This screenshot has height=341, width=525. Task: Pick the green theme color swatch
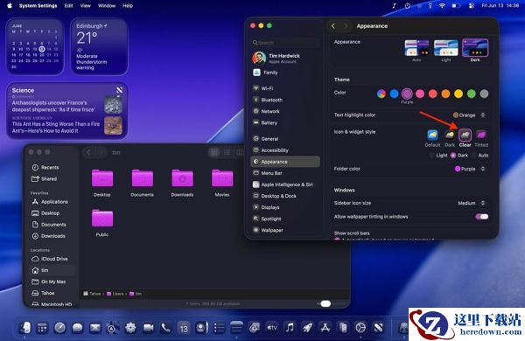coord(471,94)
